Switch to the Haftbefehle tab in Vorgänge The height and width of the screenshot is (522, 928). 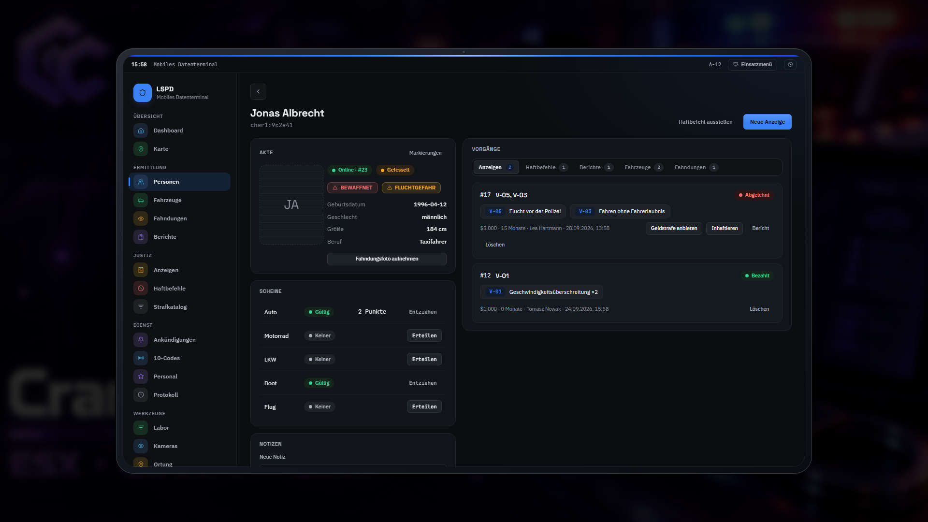546,167
